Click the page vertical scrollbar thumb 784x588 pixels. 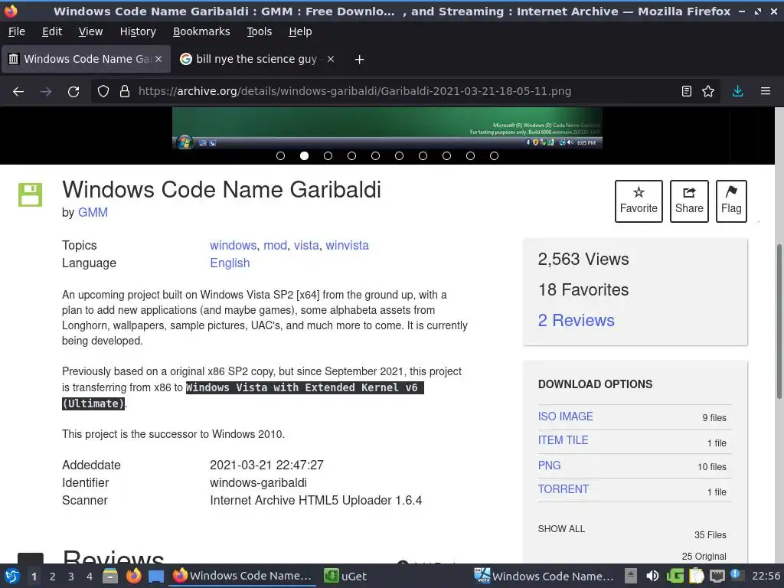(x=779, y=321)
